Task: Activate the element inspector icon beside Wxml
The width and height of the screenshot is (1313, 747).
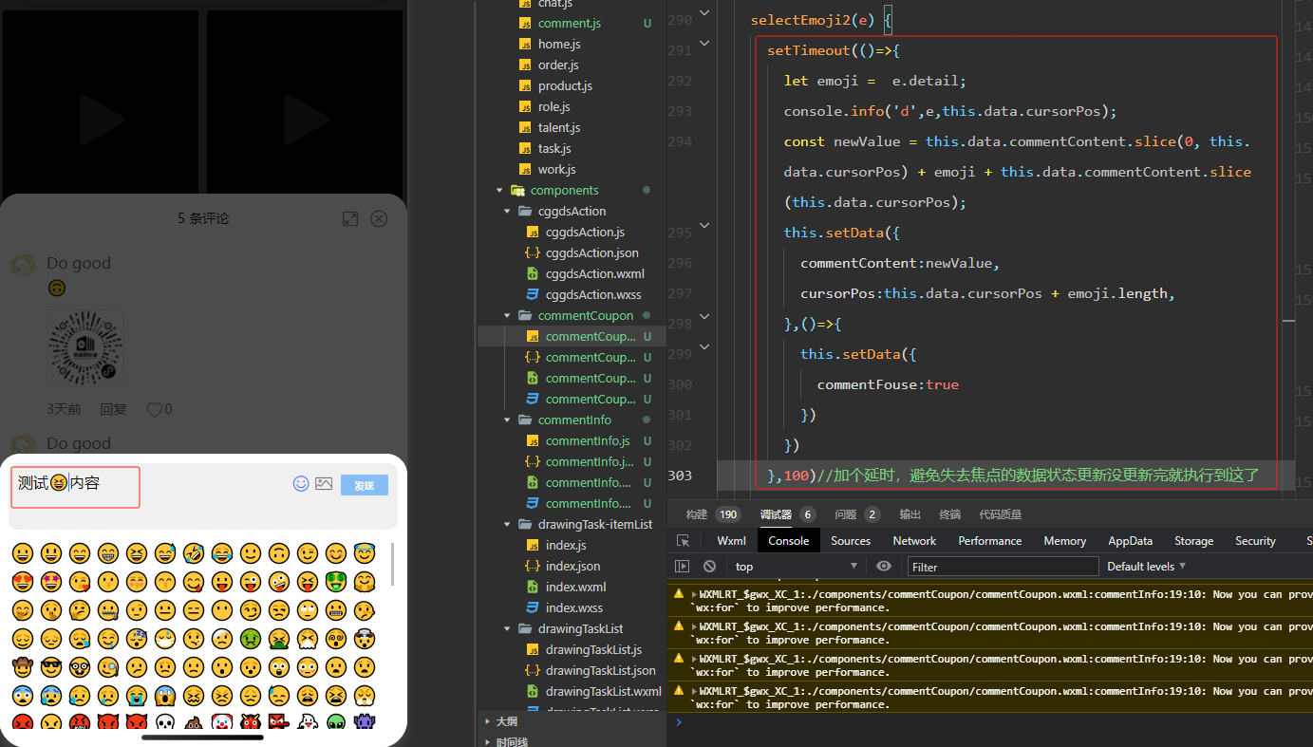Action: (683, 540)
